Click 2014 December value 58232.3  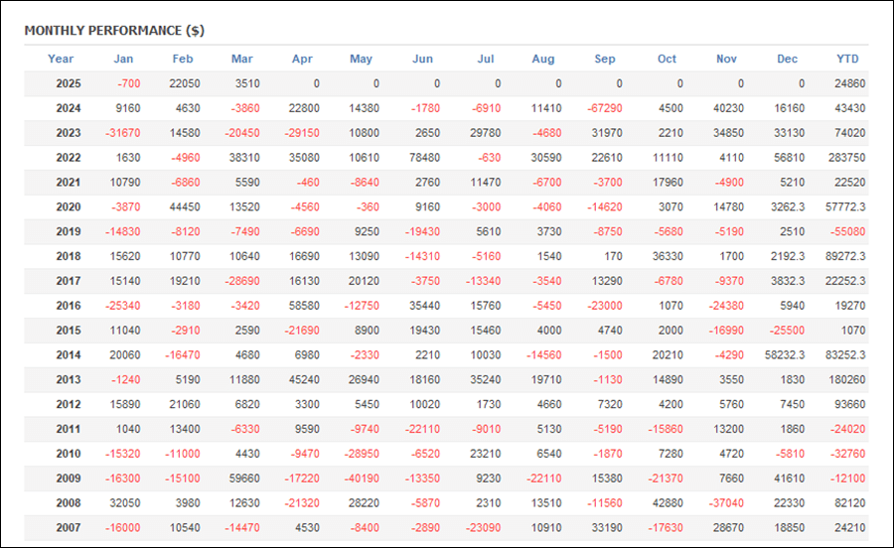click(785, 354)
